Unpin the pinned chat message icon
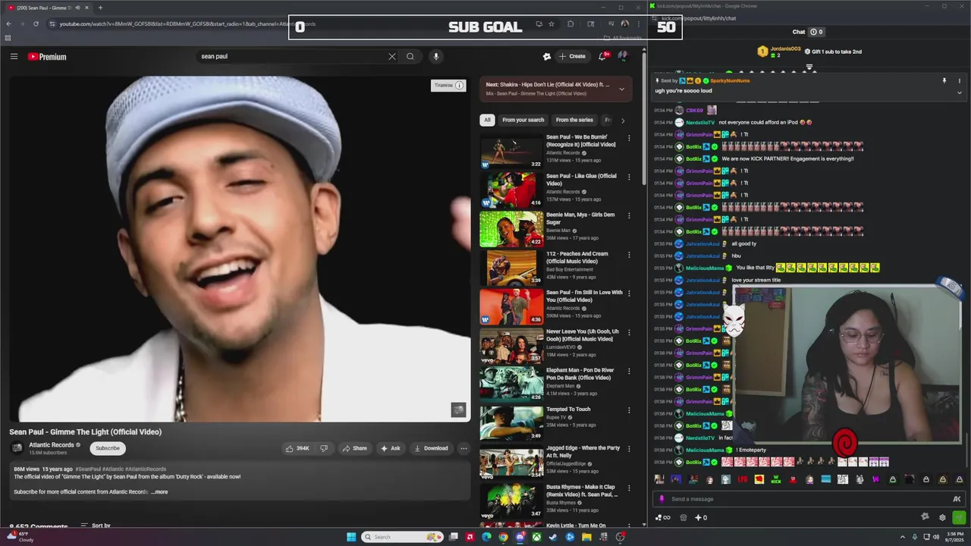The width and height of the screenshot is (971, 546). coord(944,80)
